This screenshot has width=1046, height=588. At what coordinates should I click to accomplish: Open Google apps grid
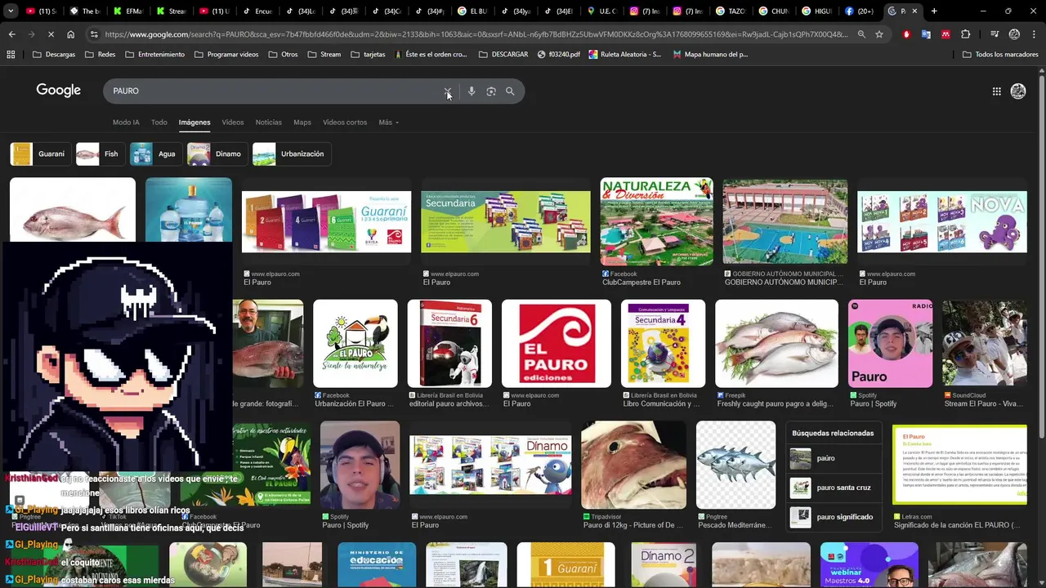pos(997,91)
